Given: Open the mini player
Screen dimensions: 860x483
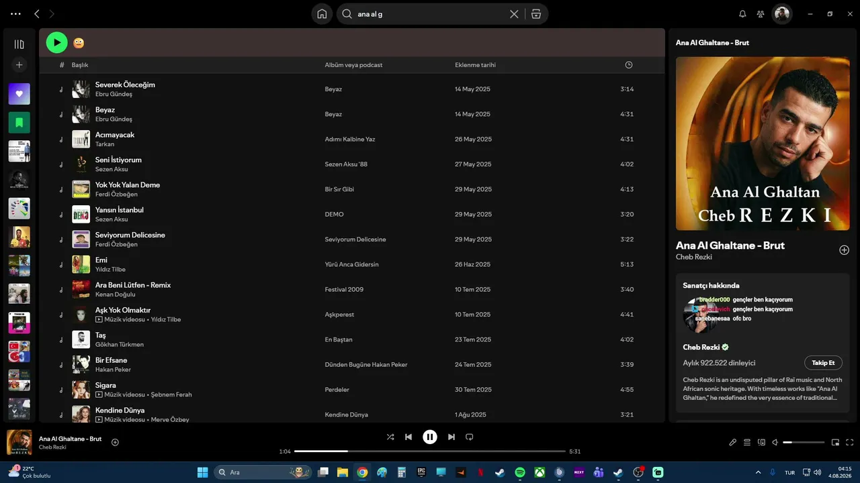Looking at the screenshot, I should click(835, 442).
